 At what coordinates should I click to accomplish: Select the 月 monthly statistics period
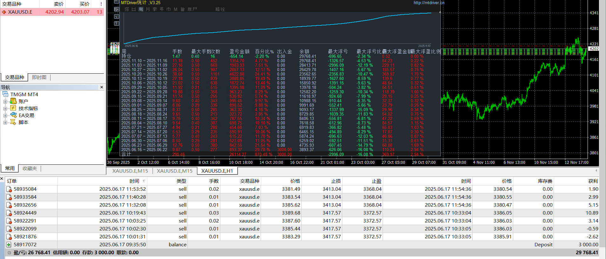pyautogui.click(x=148, y=9)
